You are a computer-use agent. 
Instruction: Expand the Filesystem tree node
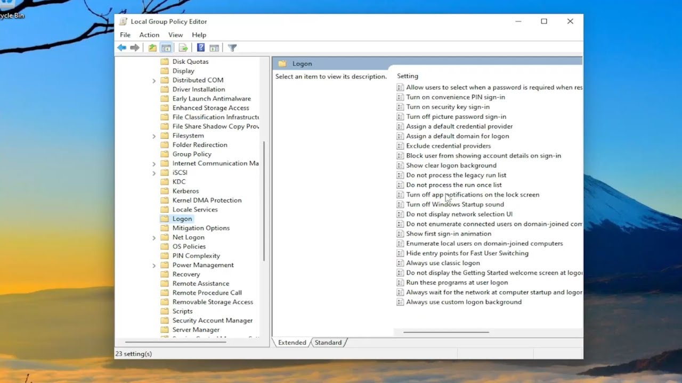[x=154, y=136]
